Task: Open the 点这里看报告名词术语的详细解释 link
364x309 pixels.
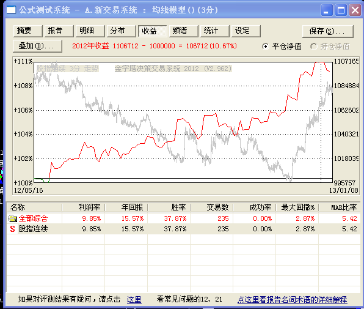Action: [293, 299]
